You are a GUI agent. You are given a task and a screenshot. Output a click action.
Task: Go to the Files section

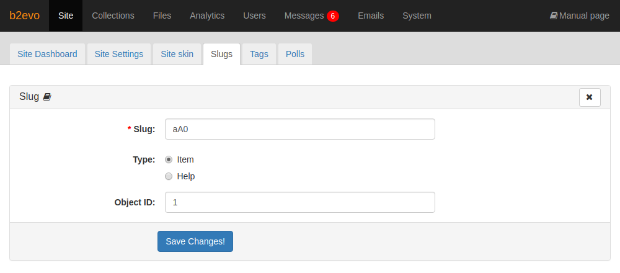tap(162, 16)
